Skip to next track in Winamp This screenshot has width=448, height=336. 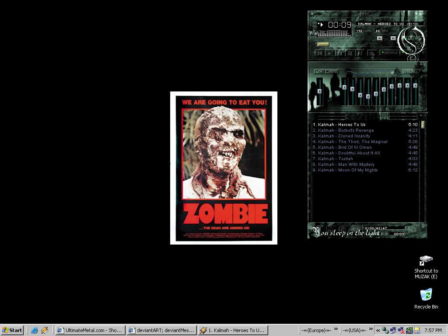(x=360, y=53)
